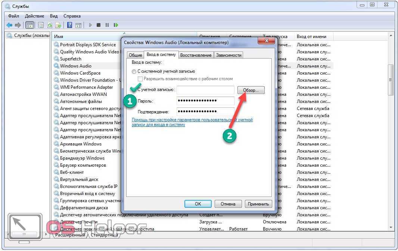The image size is (398, 251).
Task: Switch to the Восстановление tab
Action: [x=196, y=55]
